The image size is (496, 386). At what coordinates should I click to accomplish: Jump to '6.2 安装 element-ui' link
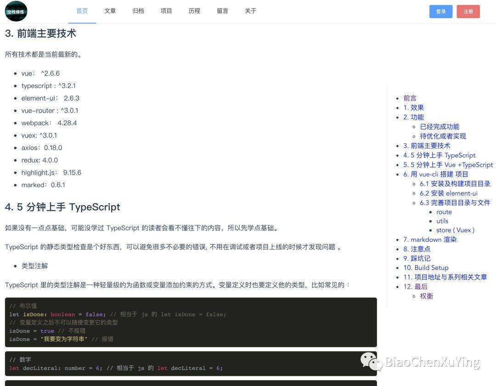pos(449,193)
